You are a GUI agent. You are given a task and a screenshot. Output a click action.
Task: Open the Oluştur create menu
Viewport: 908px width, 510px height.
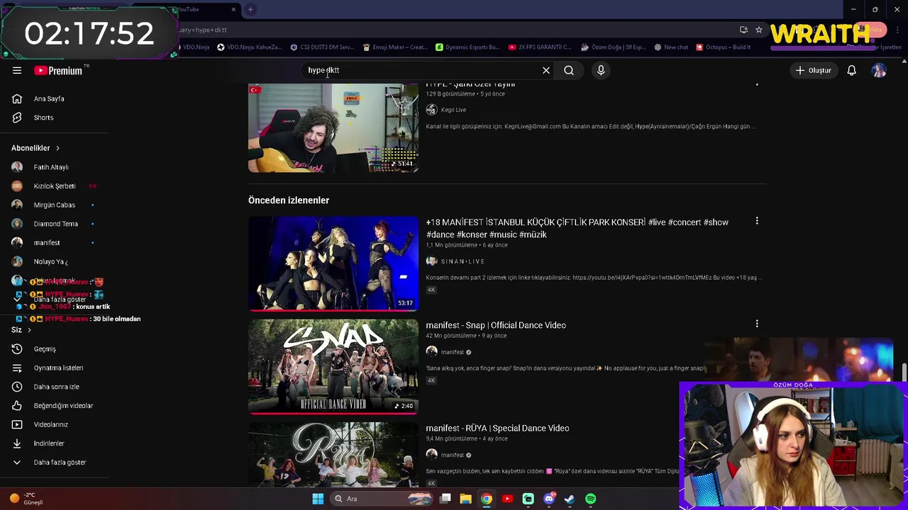(813, 70)
